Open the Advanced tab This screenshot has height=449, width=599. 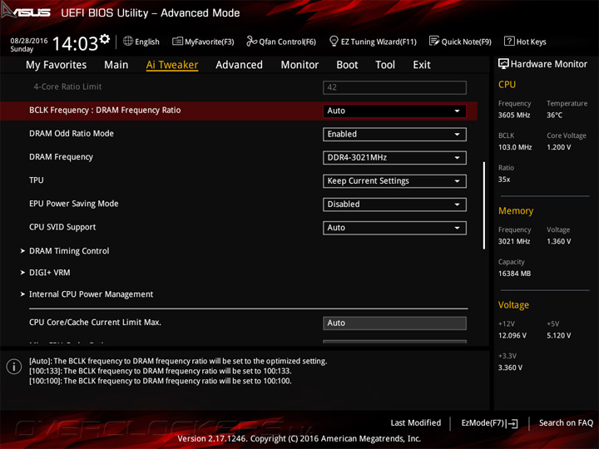click(239, 65)
